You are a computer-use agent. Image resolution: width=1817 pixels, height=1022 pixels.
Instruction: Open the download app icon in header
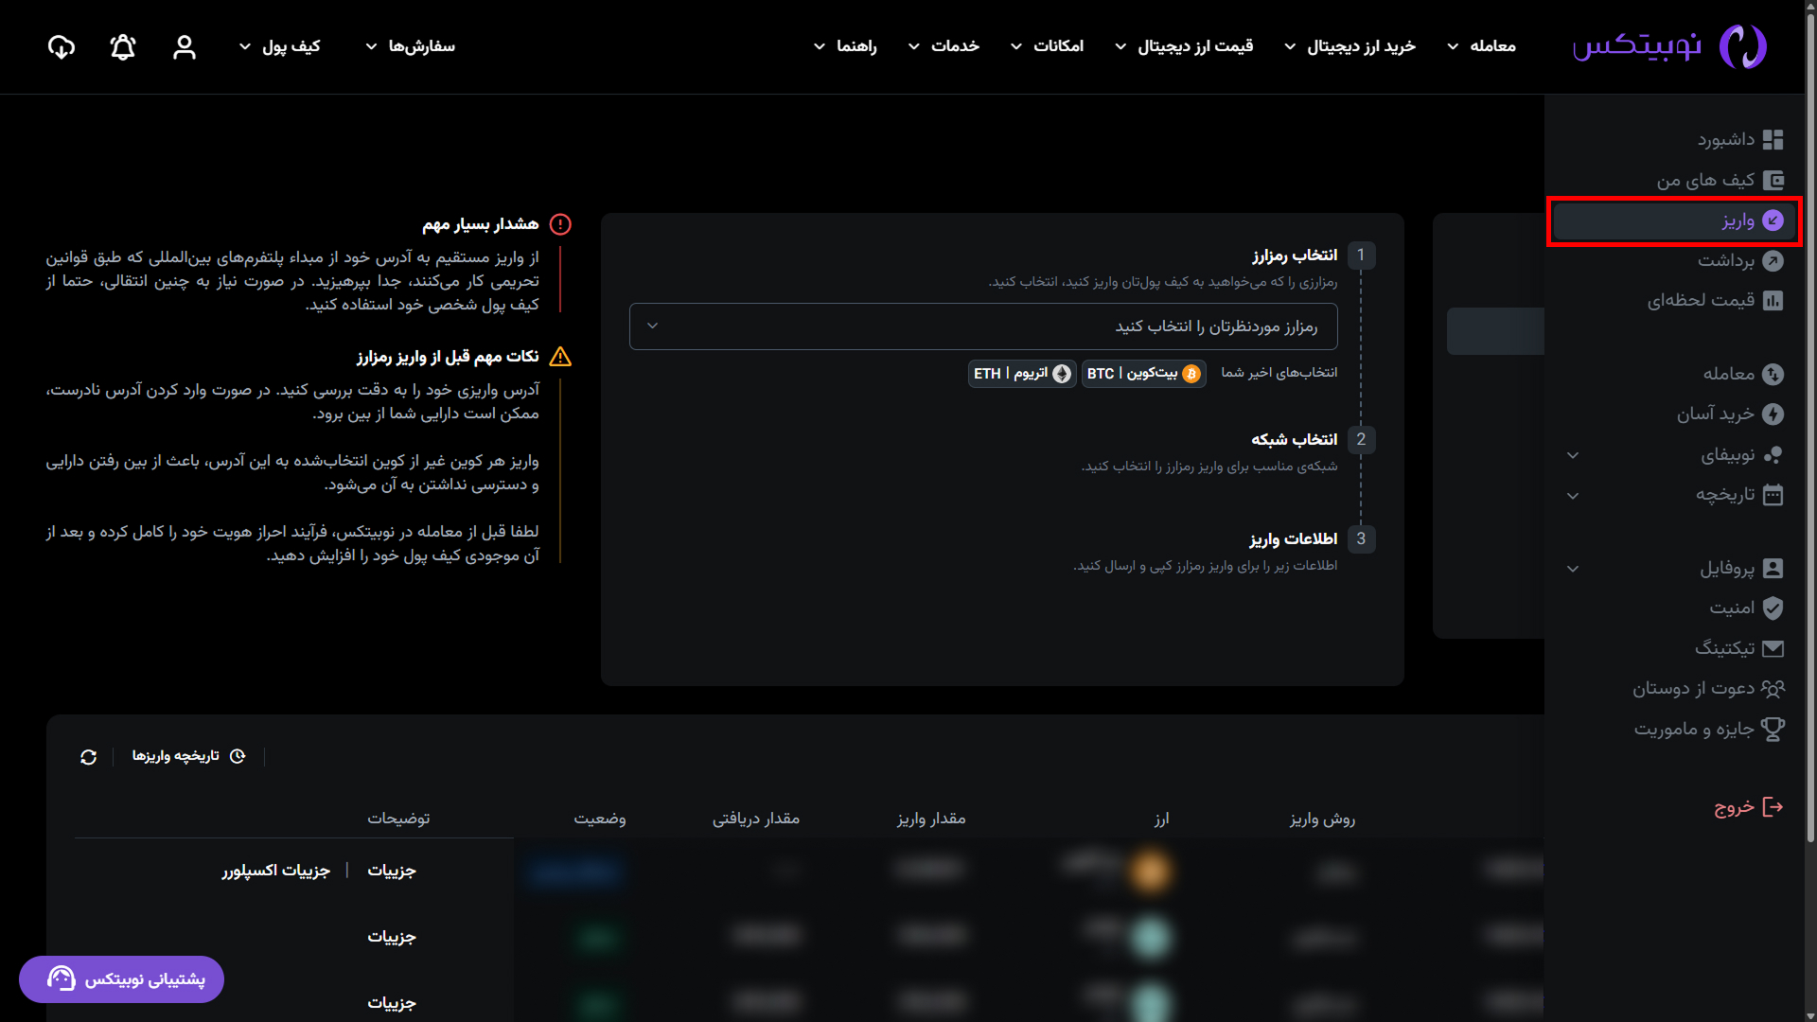62,46
